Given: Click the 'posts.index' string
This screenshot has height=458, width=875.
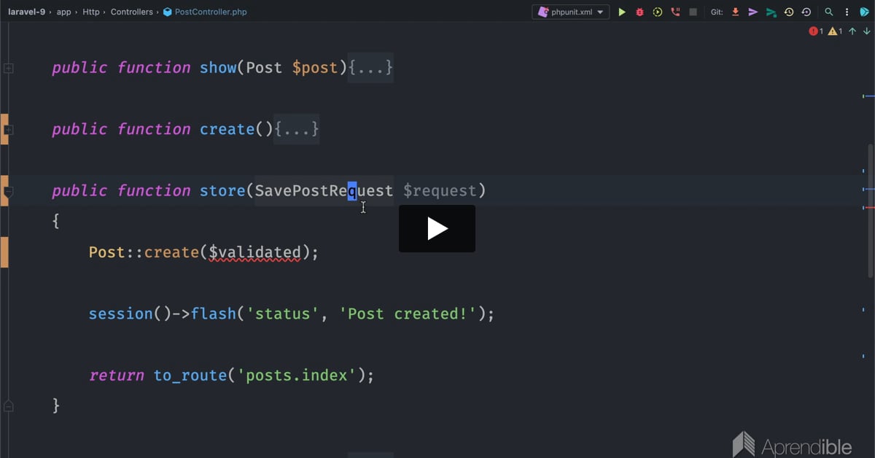Looking at the screenshot, I should click(296, 376).
